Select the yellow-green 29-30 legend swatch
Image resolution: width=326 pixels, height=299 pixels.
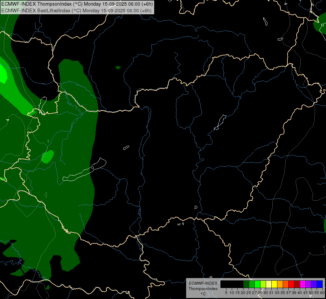[263, 284]
